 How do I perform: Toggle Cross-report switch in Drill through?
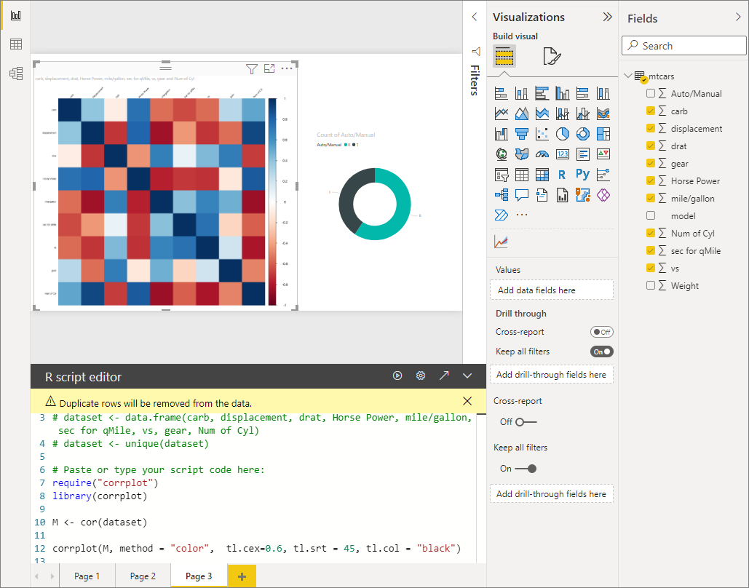(601, 332)
